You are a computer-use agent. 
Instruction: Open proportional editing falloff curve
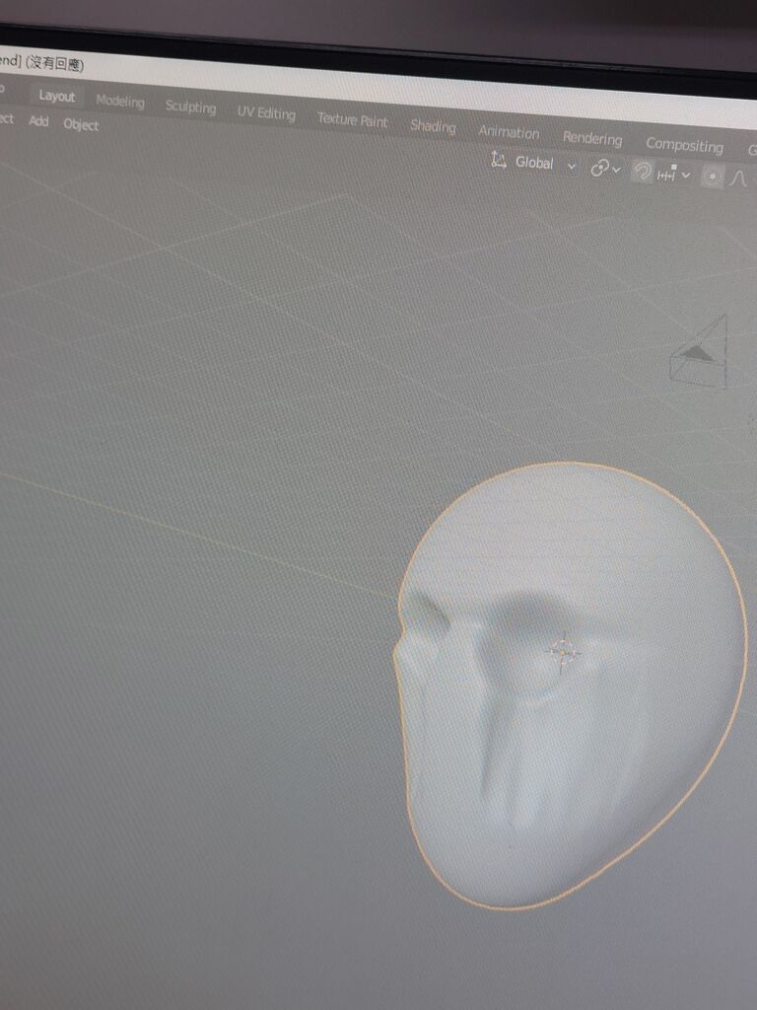point(738,178)
